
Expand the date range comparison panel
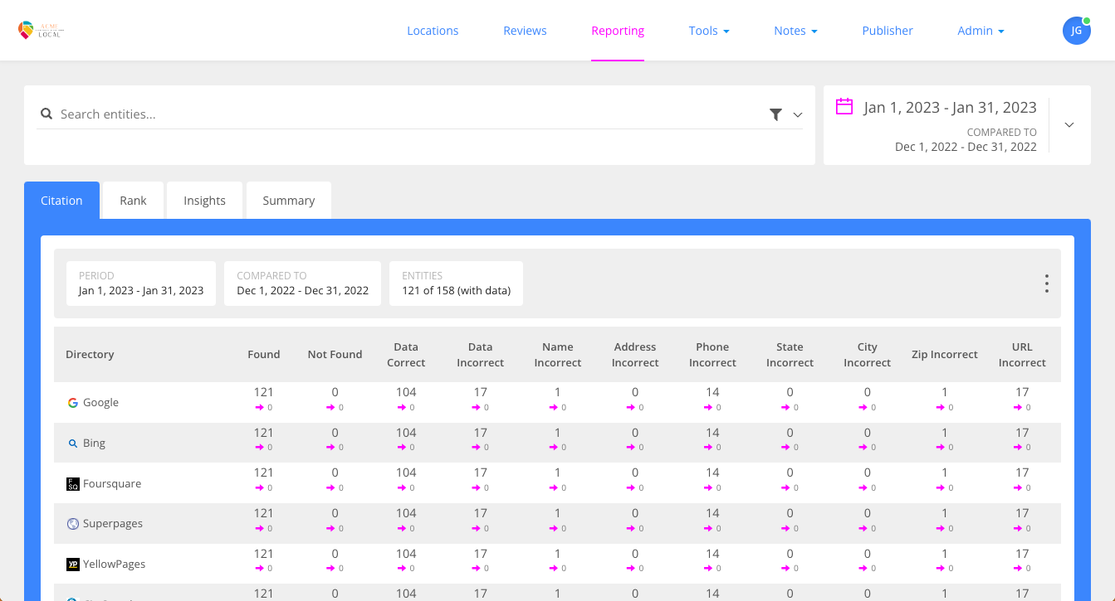pos(1069,124)
